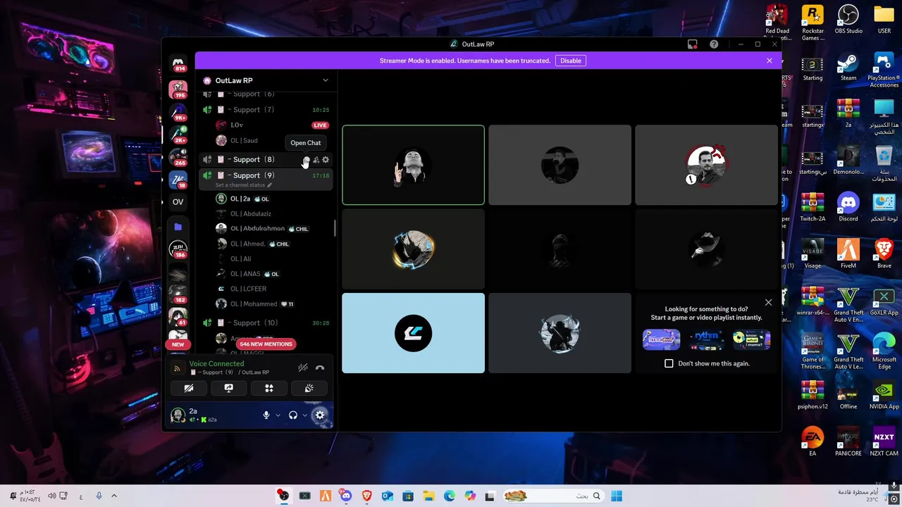Open the volume icon in system tray
The width and height of the screenshot is (902, 507).
coord(51,496)
